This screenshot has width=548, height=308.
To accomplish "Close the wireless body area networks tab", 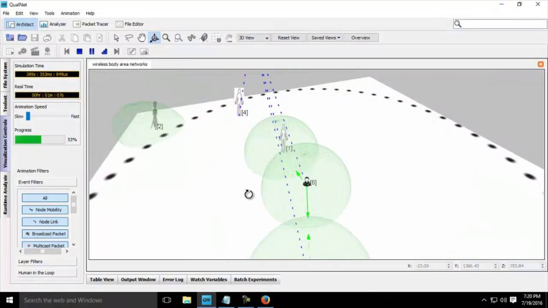I will click(541, 64).
